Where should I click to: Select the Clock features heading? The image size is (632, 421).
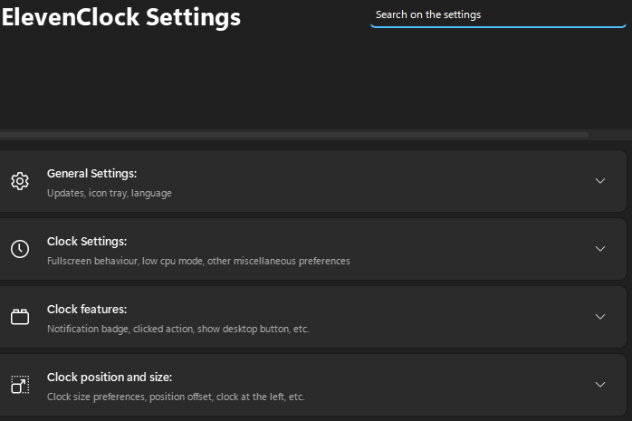(87, 310)
